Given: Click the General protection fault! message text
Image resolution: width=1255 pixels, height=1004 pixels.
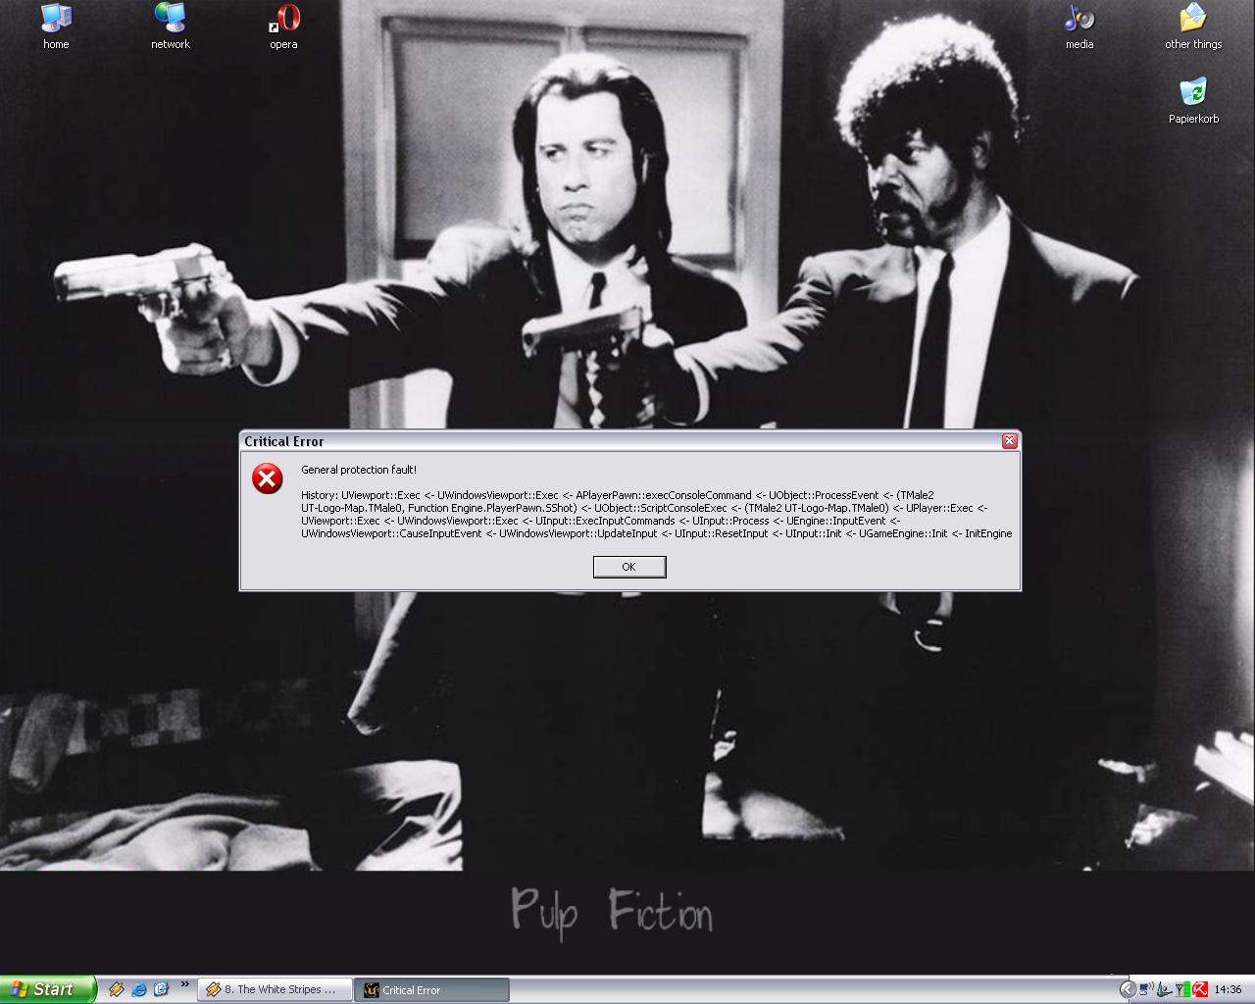Looking at the screenshot, I should [x=359, y=470].
